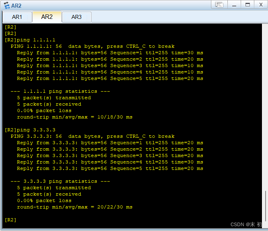Click the detach window icon in title bar
Image resolution: width=268 pixels, height=231 pixels.
tap(219, 4)
